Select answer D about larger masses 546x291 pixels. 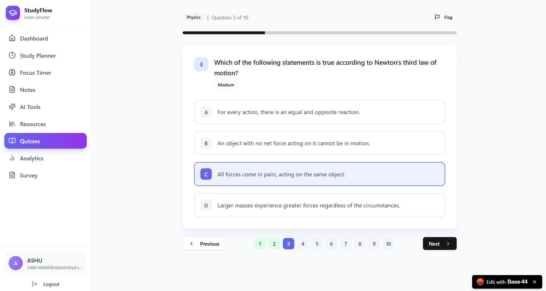point(320,205)
